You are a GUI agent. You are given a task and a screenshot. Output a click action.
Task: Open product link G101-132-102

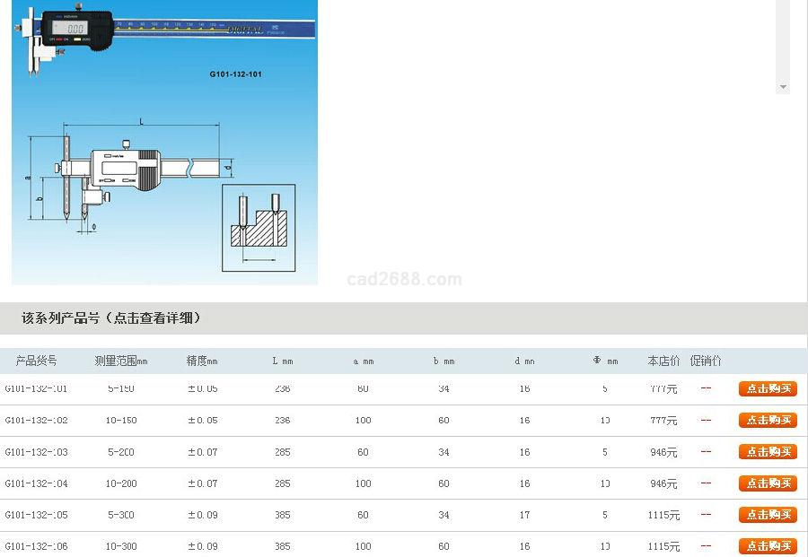pyautogui.click(x=36, y=421)
